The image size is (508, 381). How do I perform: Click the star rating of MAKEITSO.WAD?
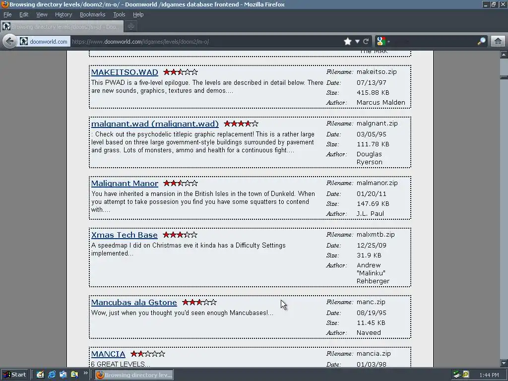(x=181, y=72)
